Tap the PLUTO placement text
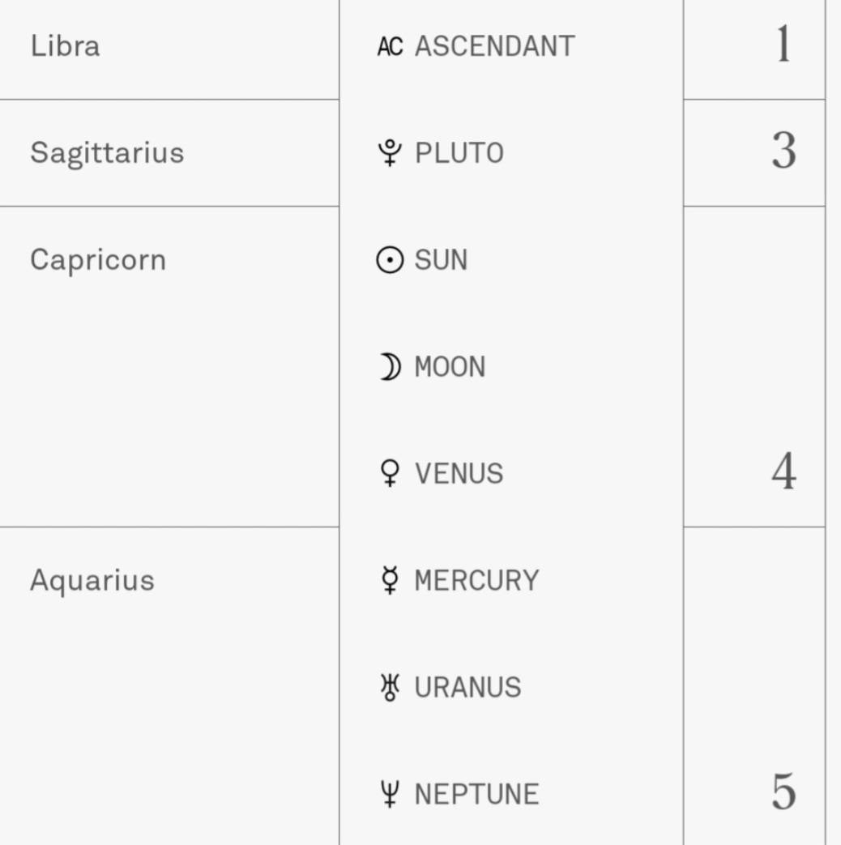 pos(459,153)
